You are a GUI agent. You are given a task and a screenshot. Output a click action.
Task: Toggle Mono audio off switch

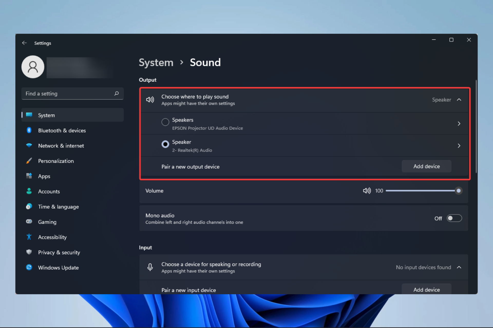[x=454, y=218]
